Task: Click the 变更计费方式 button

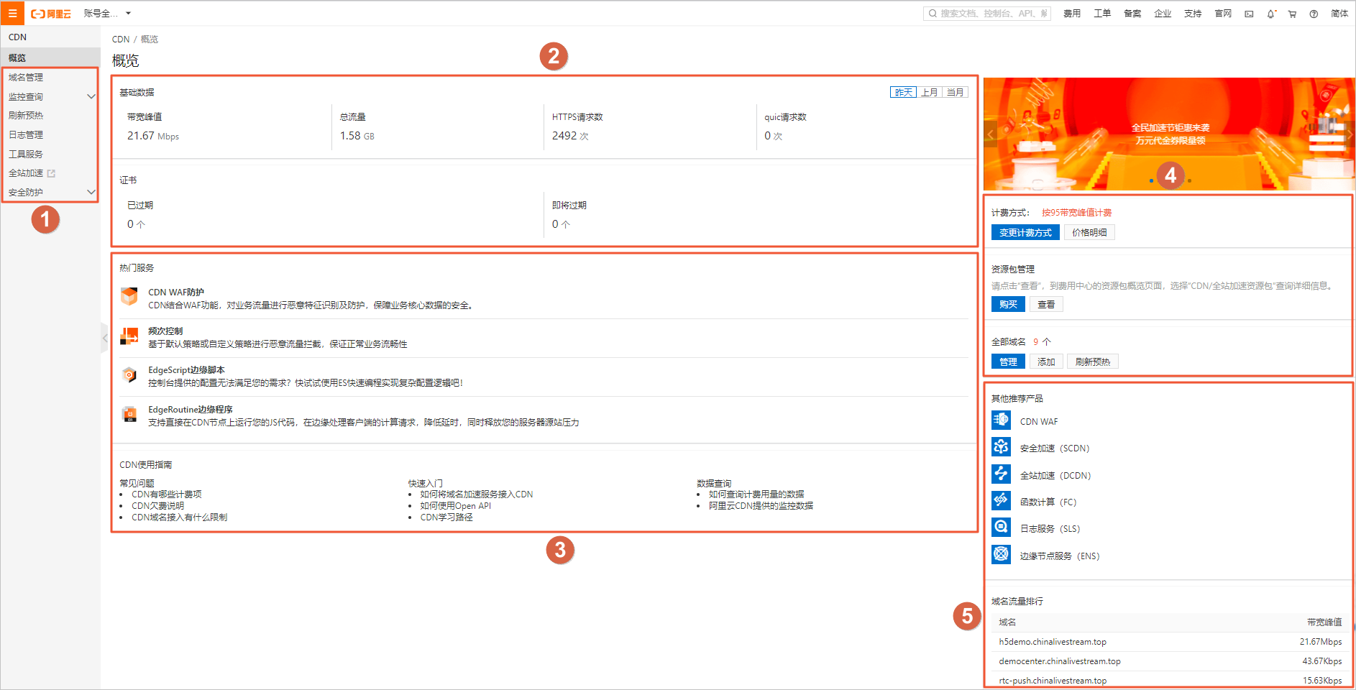Action: pos(1025,232)
